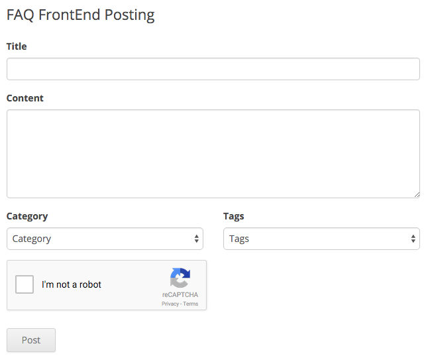
Task: Click the FAQ FrontEnd Posting heading
Action: (80, 15)
